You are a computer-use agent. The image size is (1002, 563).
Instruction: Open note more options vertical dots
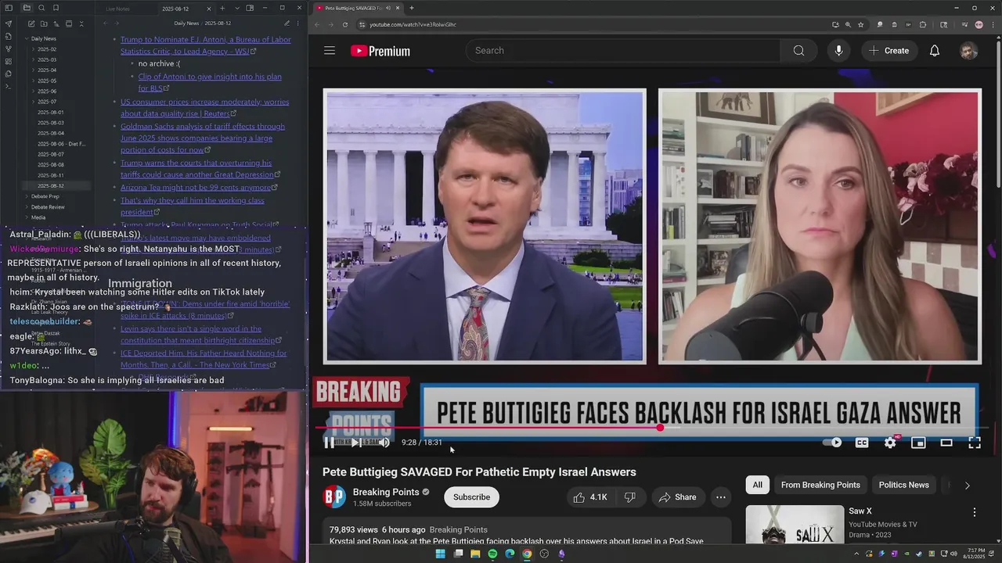click(x=299, y=23)
